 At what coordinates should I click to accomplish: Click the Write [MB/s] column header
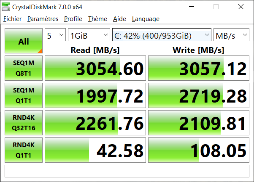198,50
